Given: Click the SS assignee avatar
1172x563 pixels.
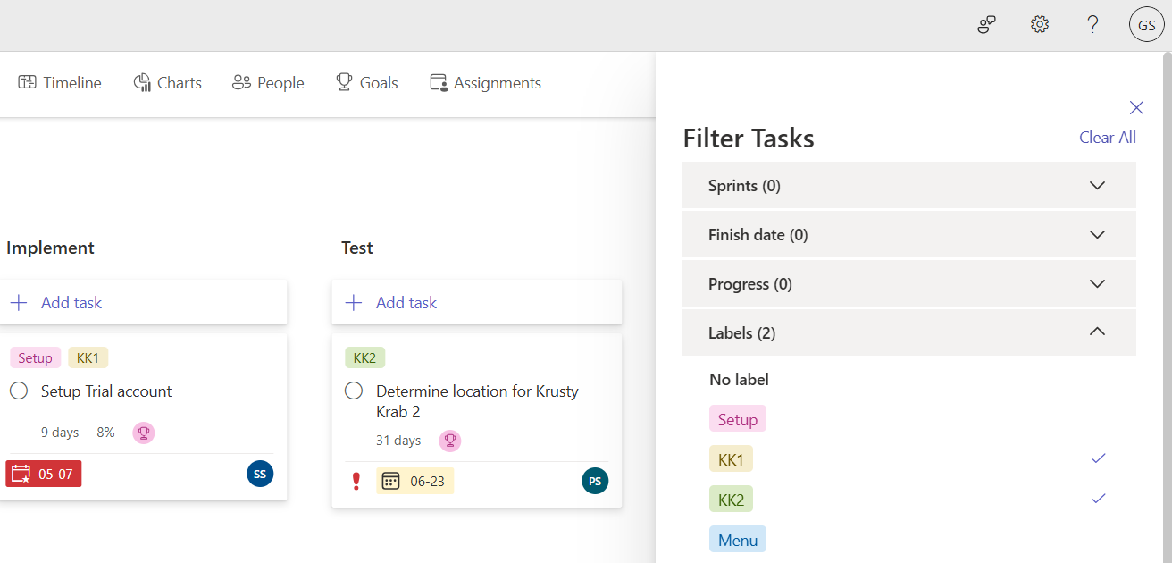Looking at the screenshot, I should 260,474.
